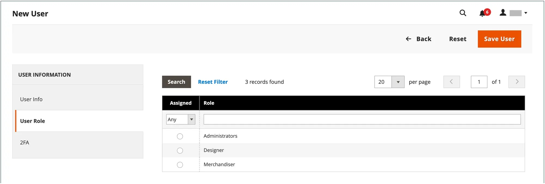Click the Back arrow button
Viewport: 545px width, 184px height.
pos(419,39)
